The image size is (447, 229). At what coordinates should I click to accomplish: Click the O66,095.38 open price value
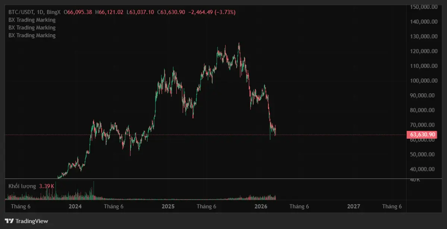coord(78,12)
